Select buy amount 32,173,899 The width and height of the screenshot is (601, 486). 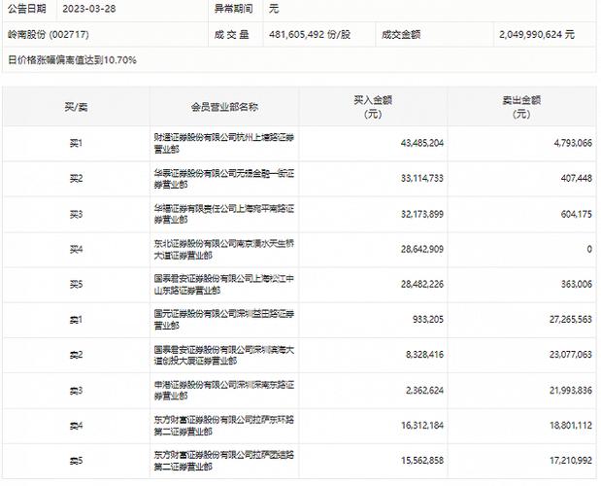pos(422,214)
